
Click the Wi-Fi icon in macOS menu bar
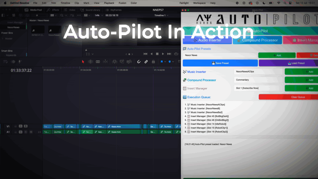click(279, 3)
